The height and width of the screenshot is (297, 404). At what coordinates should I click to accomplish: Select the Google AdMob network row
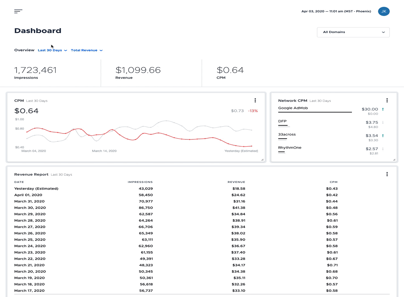pos(331,110)
